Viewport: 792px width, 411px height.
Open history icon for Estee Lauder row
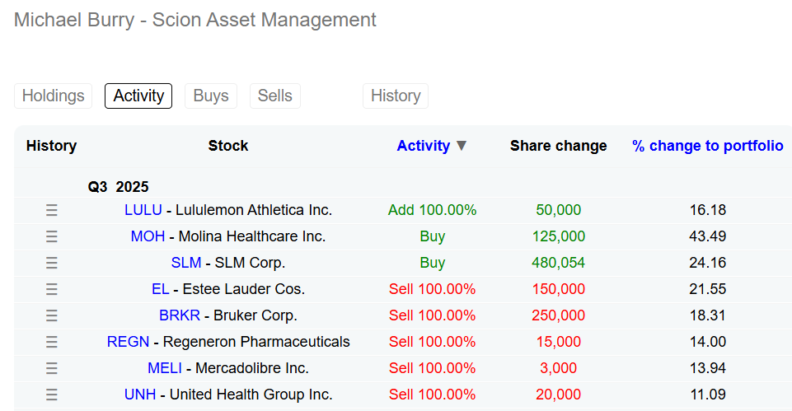tap(51, 289)
